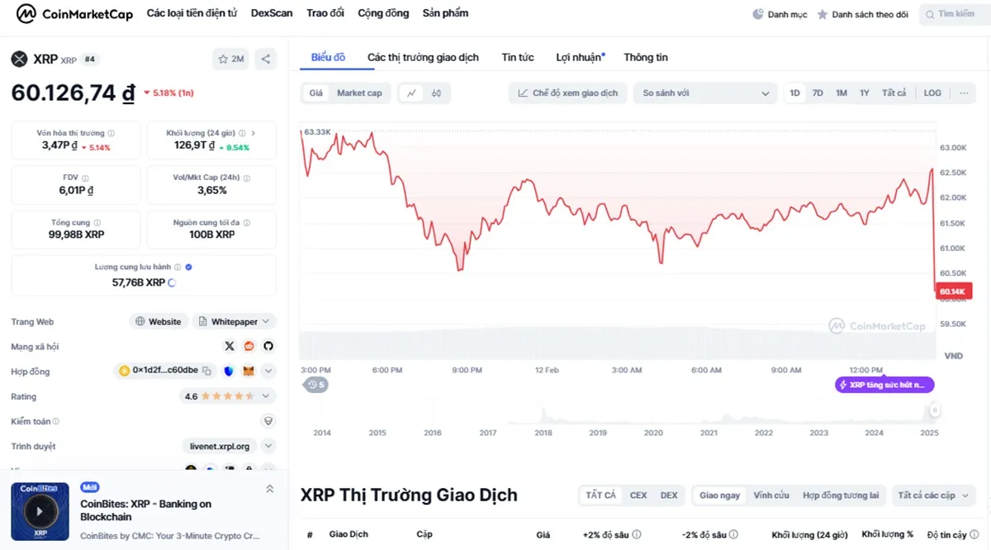
Task: Click the X (Twitter) social icon
Action: click(229, 346)
